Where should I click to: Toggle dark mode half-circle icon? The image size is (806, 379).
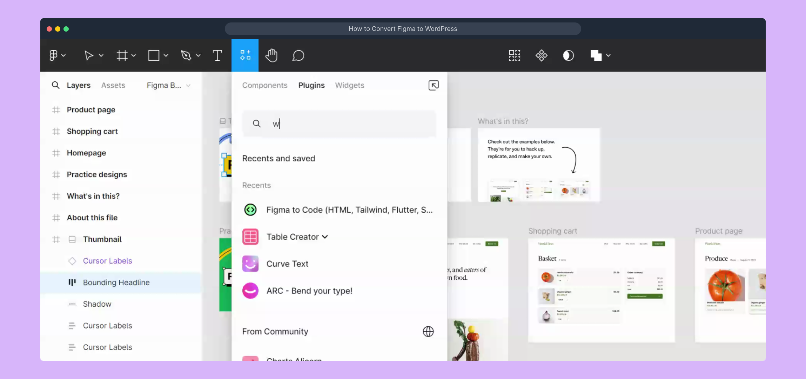tap(568, 55)
